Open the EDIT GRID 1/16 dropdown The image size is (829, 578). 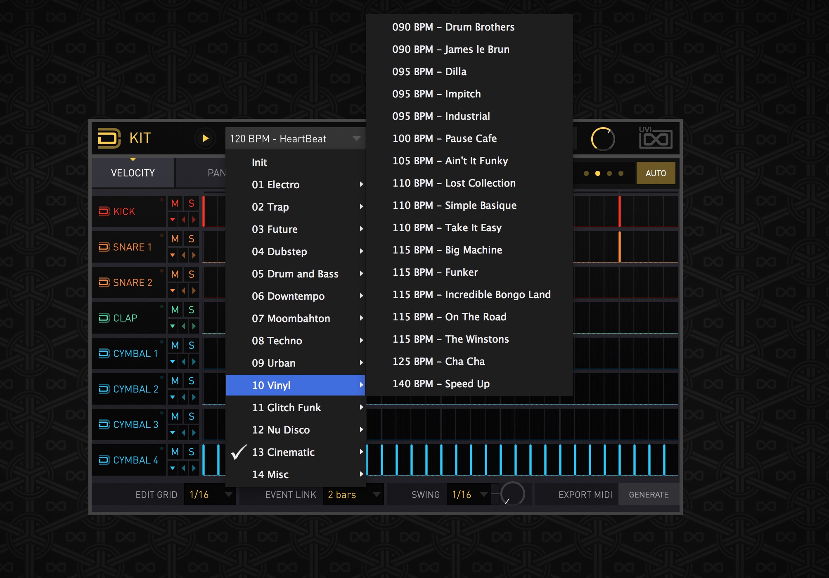(x=210, y=495)
